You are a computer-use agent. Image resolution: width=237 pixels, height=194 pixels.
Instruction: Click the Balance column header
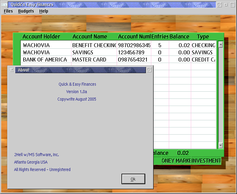(179, 37)
